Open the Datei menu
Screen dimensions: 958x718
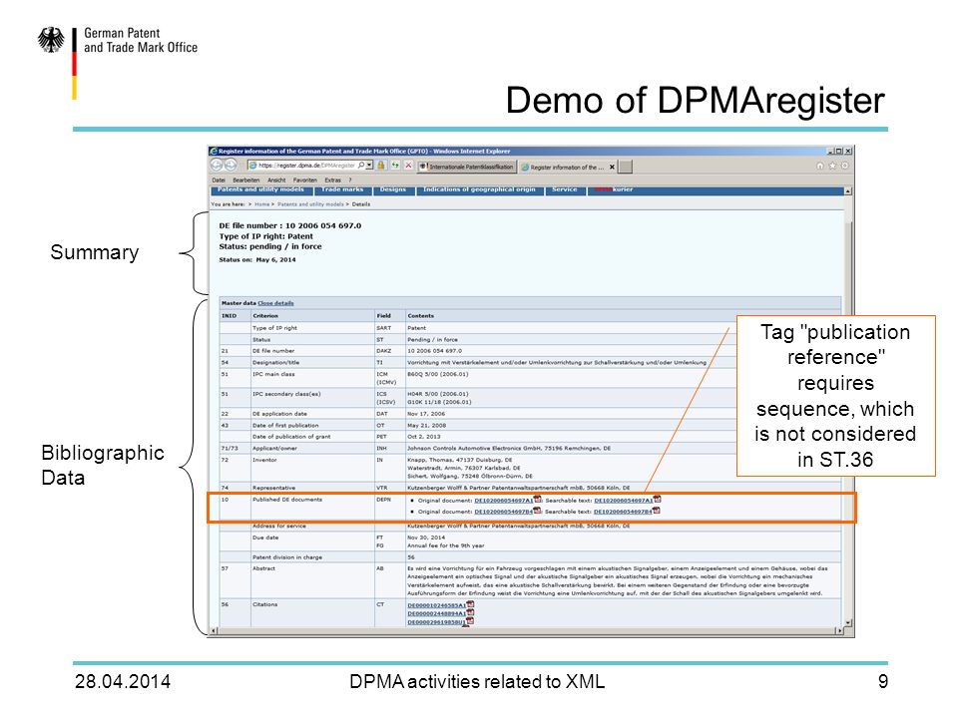(219, 180)
